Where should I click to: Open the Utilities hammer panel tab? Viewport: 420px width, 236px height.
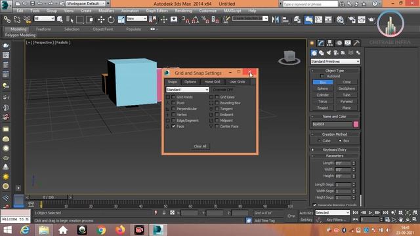point(356,43)
